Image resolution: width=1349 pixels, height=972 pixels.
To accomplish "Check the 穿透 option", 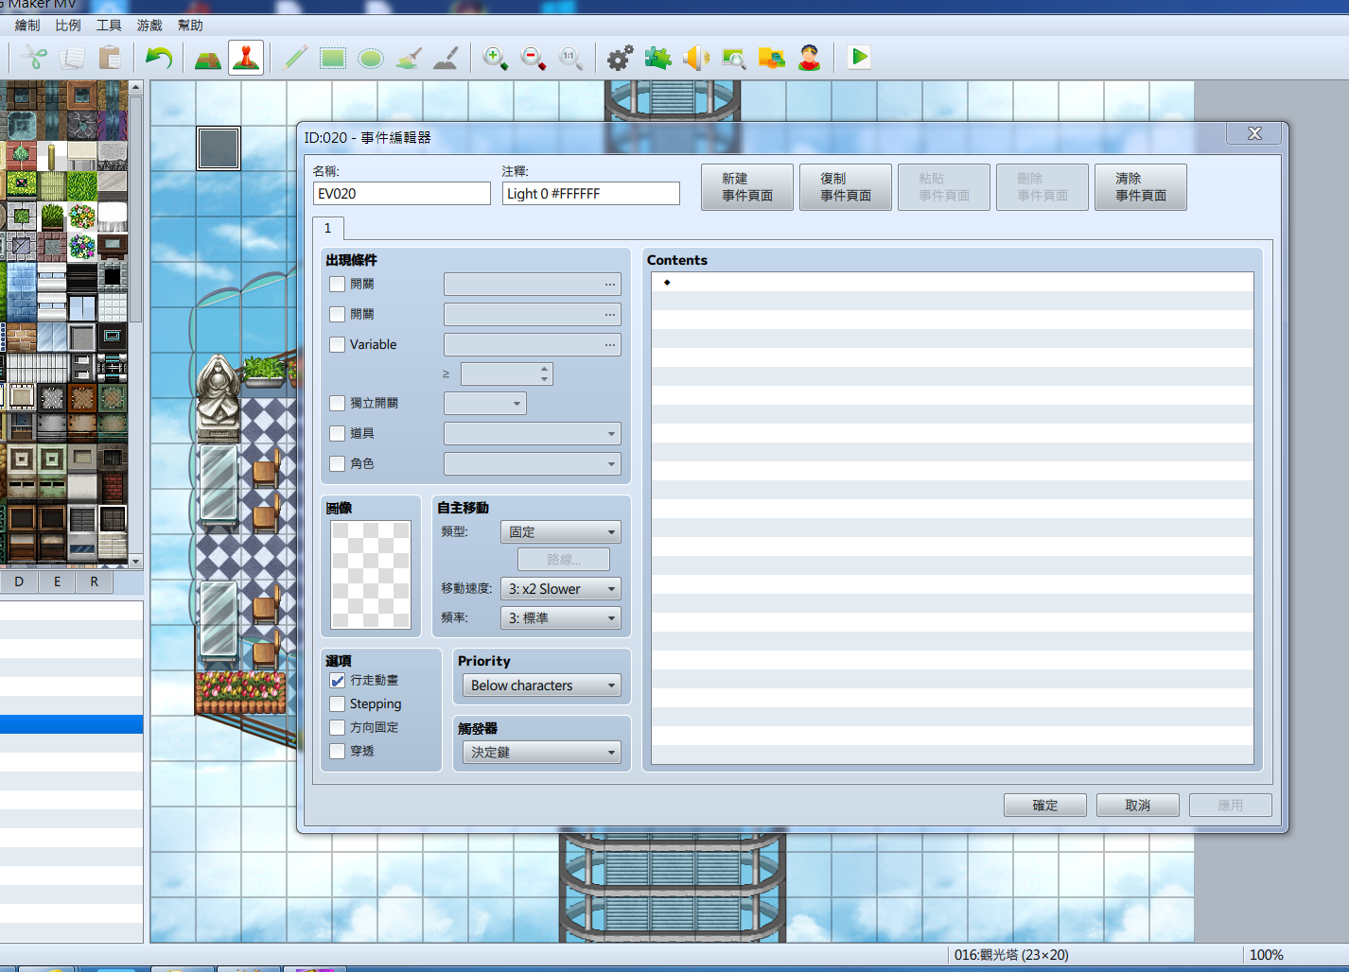I will pyautogui.click(x=337, y=752).
